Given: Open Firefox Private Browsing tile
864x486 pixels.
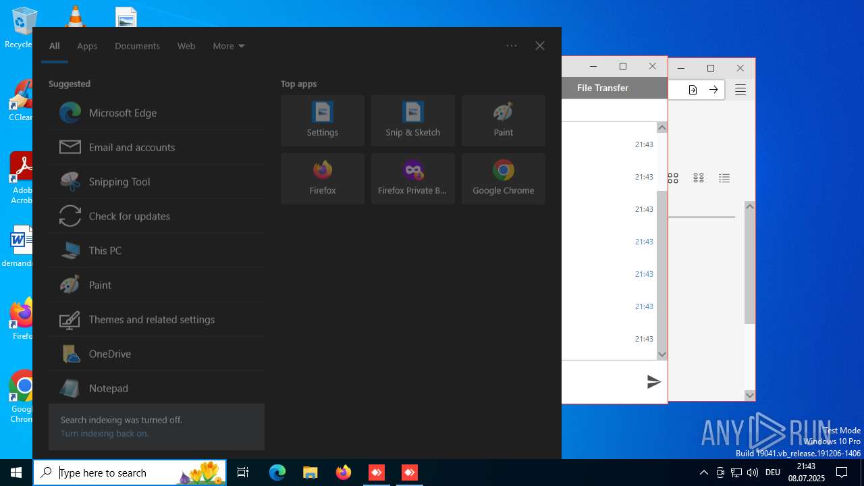Looking at the screenshot, I should pos(413,179).
